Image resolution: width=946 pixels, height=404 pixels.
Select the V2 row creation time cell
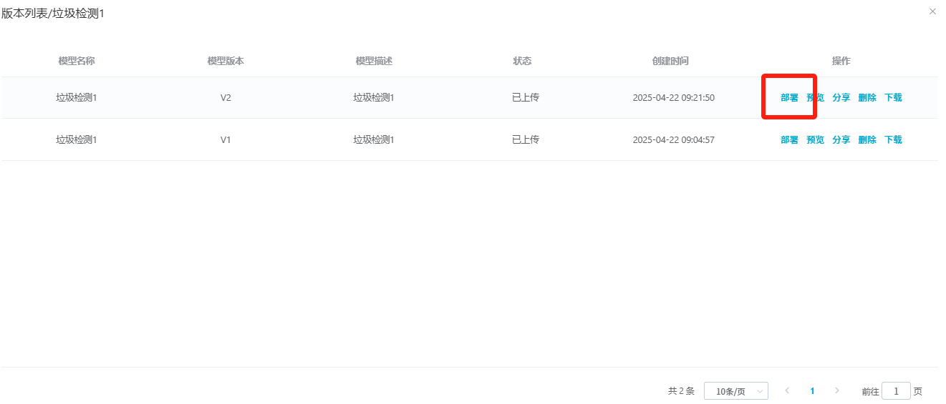pyautogui.click(x=673, y=98)
